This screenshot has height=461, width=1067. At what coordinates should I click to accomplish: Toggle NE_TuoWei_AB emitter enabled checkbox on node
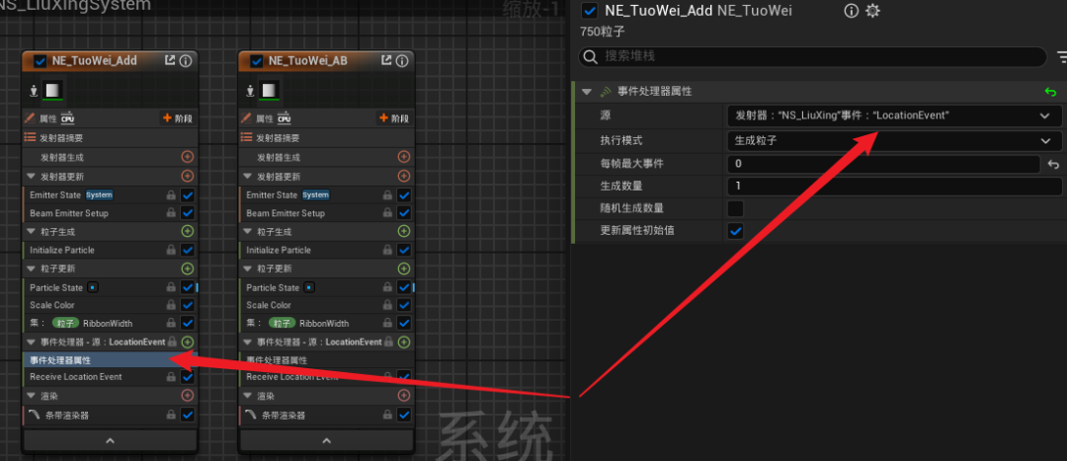coord(257,60)
